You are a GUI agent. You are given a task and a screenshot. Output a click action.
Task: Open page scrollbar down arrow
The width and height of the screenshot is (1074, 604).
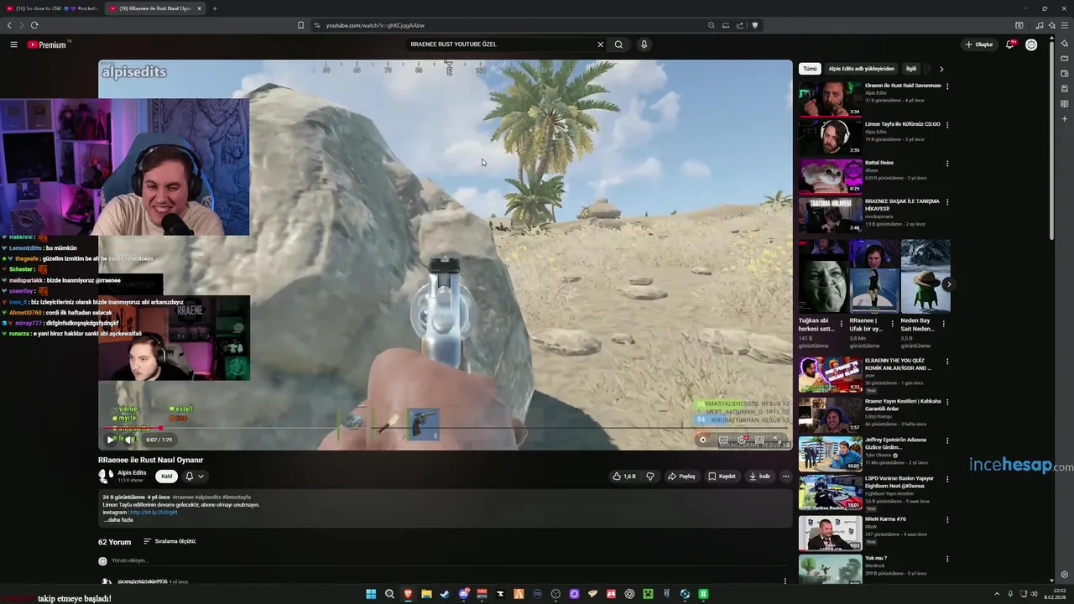pyautogui.click(x=1052, y=580)
